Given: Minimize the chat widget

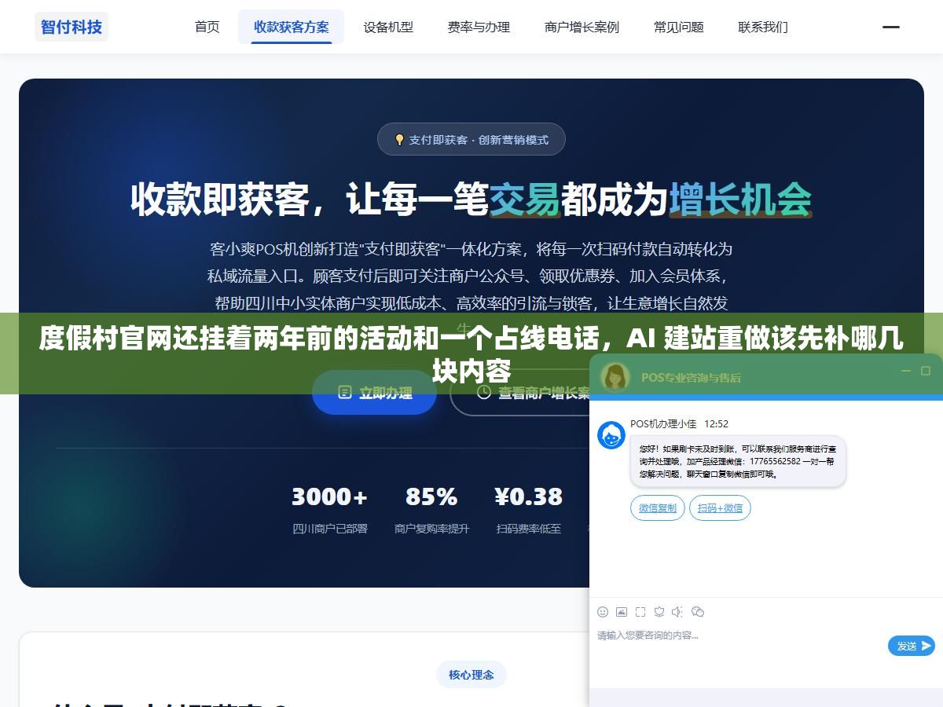Looking at the screenshot, I should pos(905,371).
